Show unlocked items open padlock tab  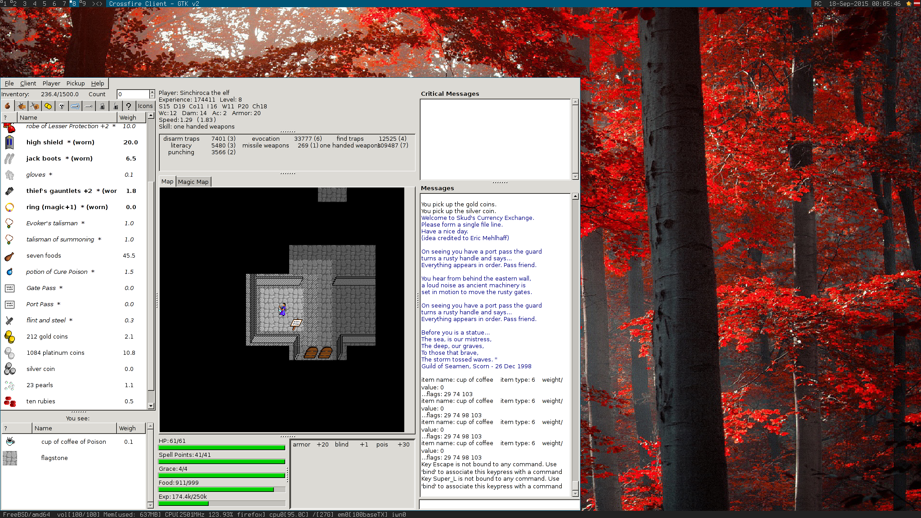(116, 106)
